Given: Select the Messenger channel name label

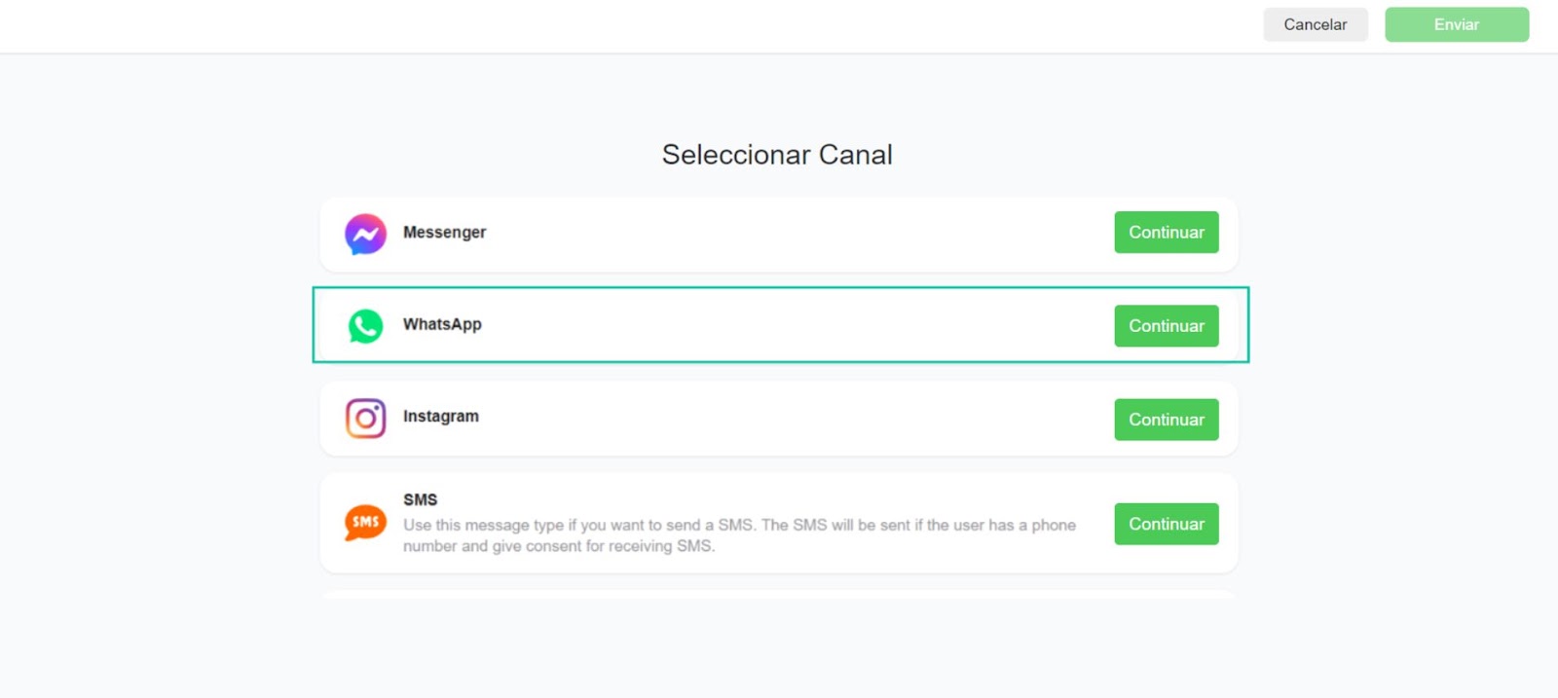Looking at the screenshot, I should point(444,233).
